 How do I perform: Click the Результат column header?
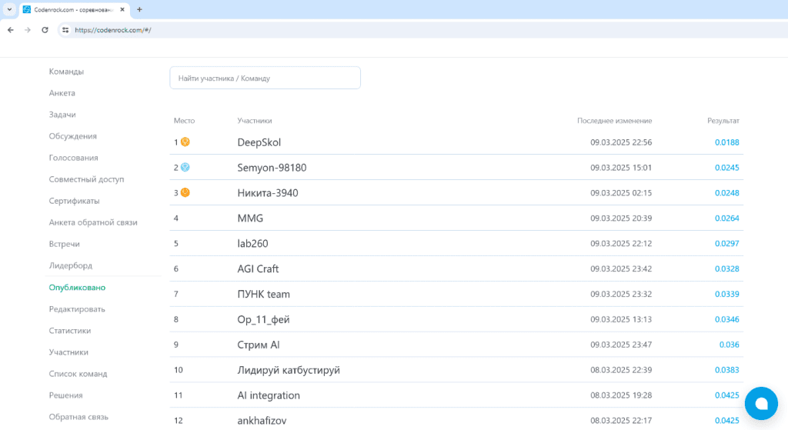[x=723, y=121]
